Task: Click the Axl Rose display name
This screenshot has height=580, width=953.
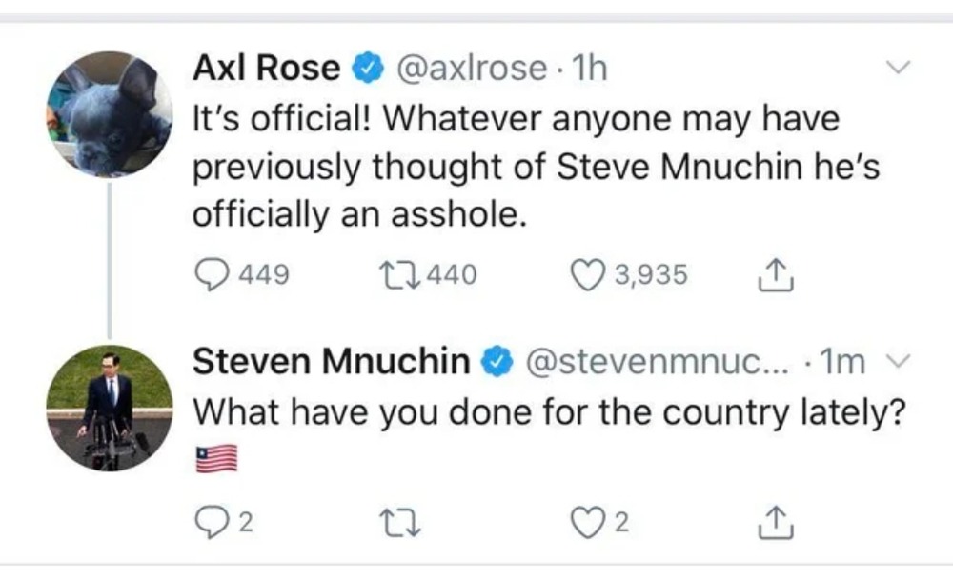Action: tap(266, 69)
